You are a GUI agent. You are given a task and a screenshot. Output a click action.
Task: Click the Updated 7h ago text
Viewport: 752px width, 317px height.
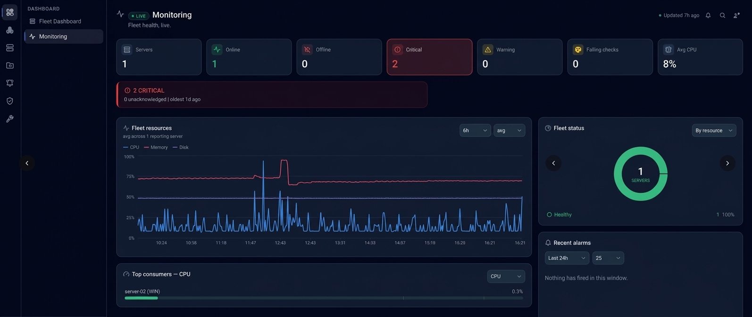(681, 16)
